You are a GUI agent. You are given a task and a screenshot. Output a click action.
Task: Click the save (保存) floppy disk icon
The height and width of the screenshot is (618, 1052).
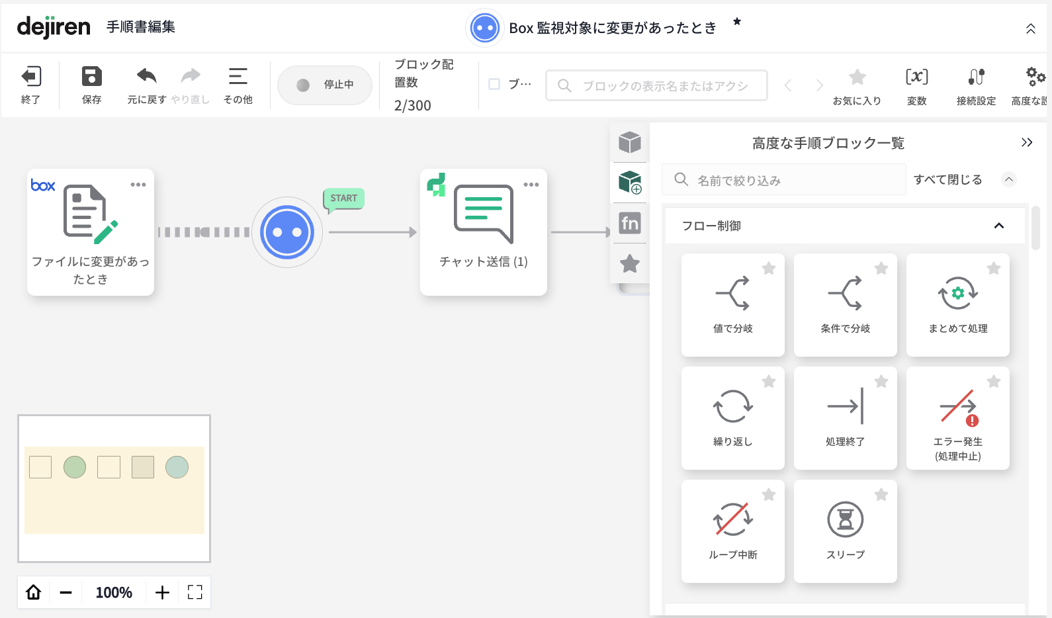coord(91,77)
